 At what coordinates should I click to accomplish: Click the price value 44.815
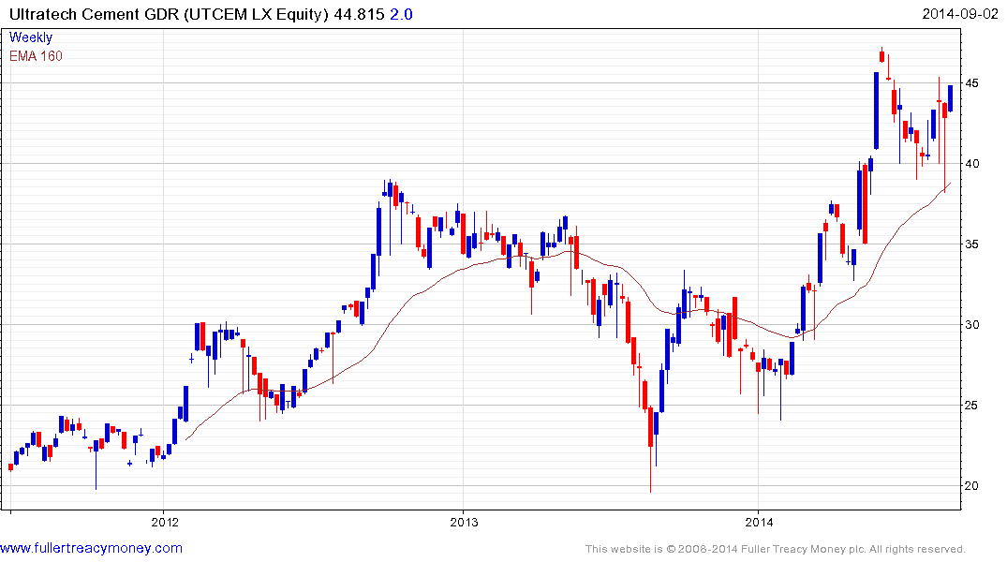pos(359,14)
